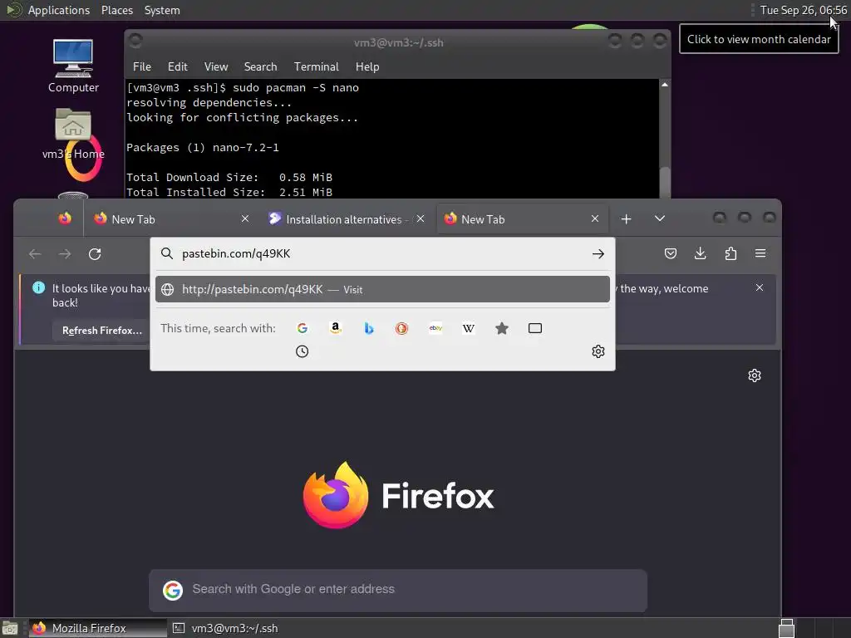
Task: Click show desktop button in bottom panel
Action: click(10, 628)
